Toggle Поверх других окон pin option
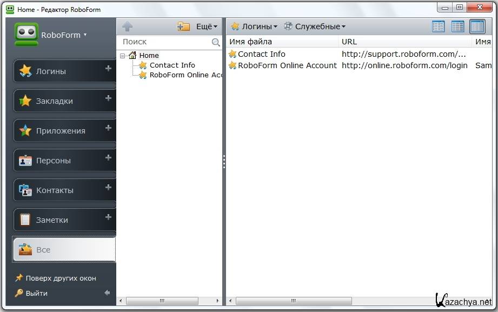Image resolution: width=498 pixels, height=312 pixels. [55, 278]
